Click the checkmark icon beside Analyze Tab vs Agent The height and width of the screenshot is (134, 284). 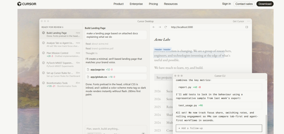point(44,43)
